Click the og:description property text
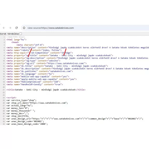 coord(35,58)
